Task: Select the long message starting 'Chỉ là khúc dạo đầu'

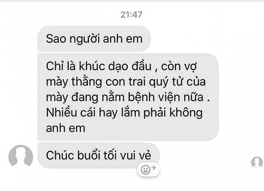Action: (128, 97)
